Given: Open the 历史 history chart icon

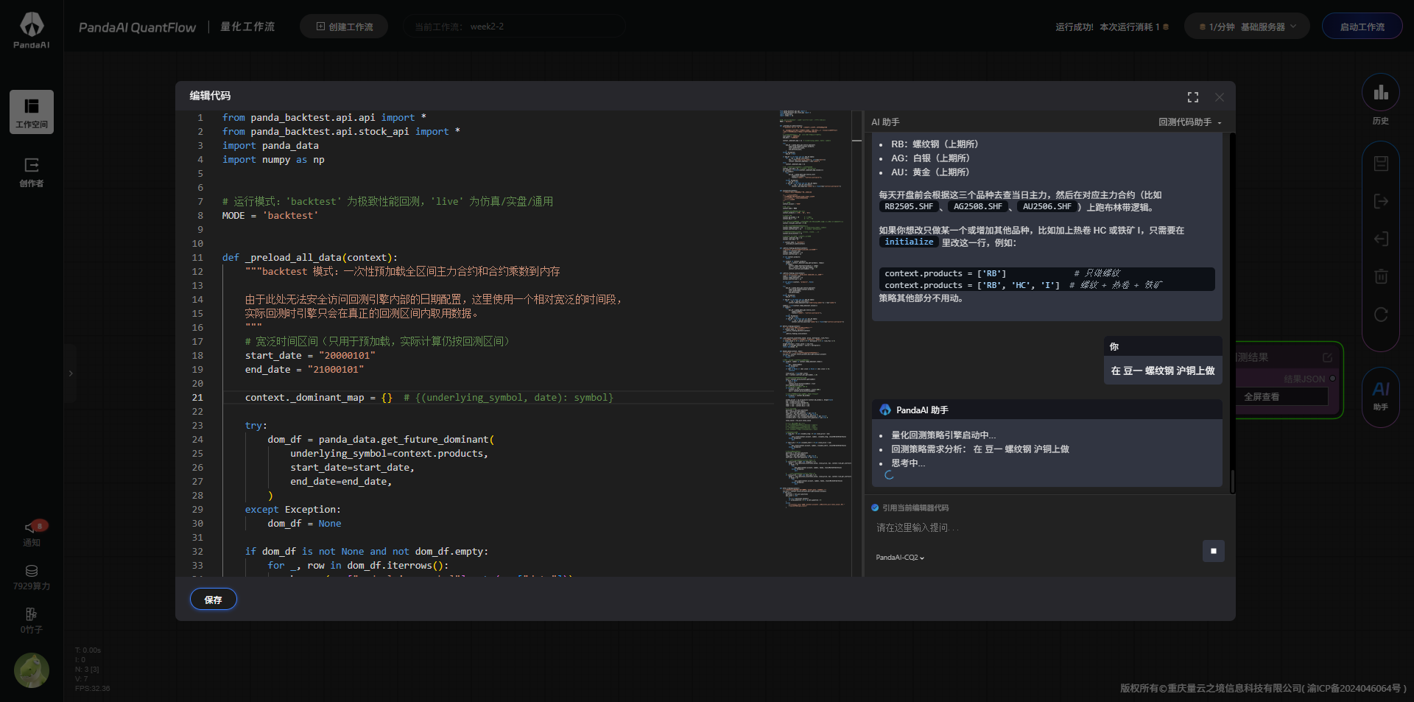Looking at the screenshot, I should coord(1380,99).
